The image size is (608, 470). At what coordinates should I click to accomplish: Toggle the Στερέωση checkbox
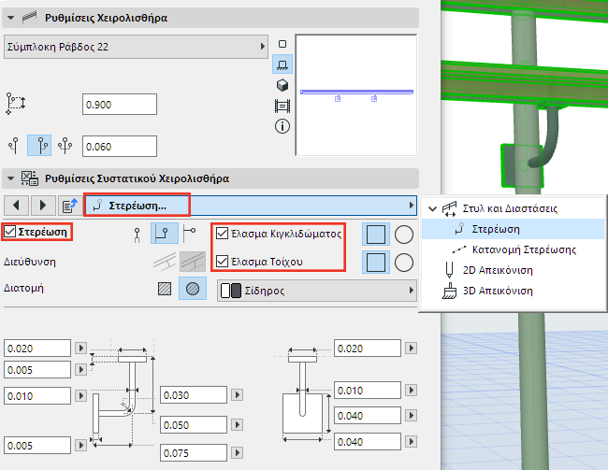(9, 232)
